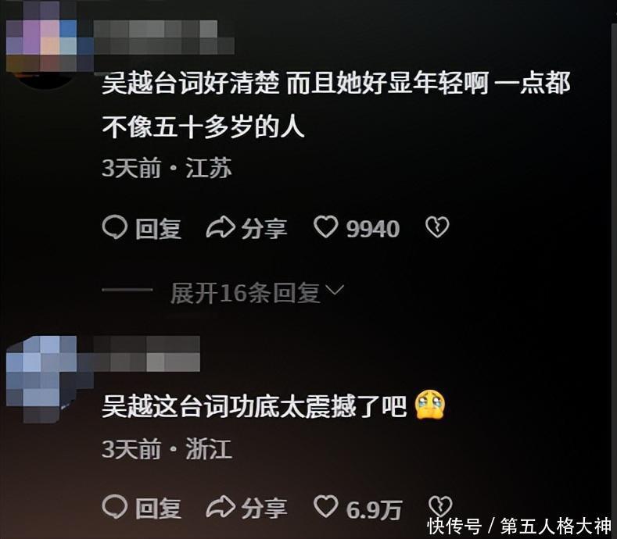Click the crying emoji in second comment

coord(429,405)
